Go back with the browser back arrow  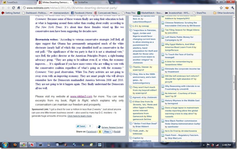tap(3, 8)
